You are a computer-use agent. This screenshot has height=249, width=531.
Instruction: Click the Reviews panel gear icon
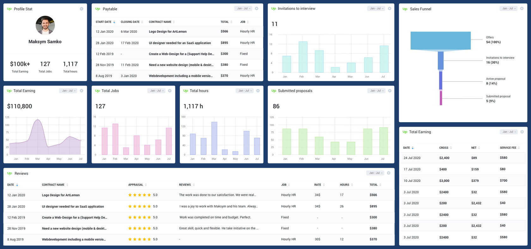[389, 173]
